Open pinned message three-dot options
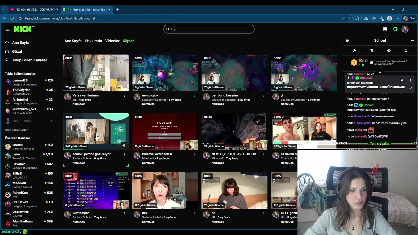The width and height of the screenshot is (418, 235). coord(411,80)
